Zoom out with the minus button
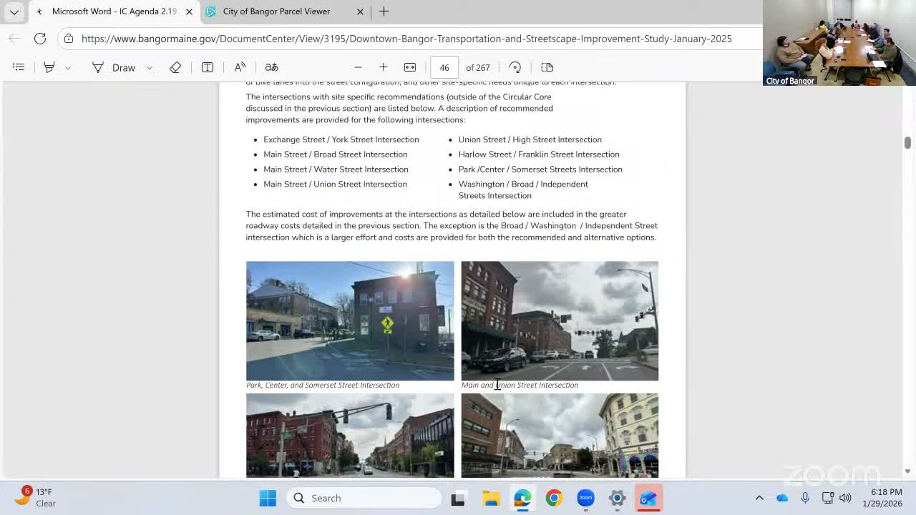 pos(358,67)
